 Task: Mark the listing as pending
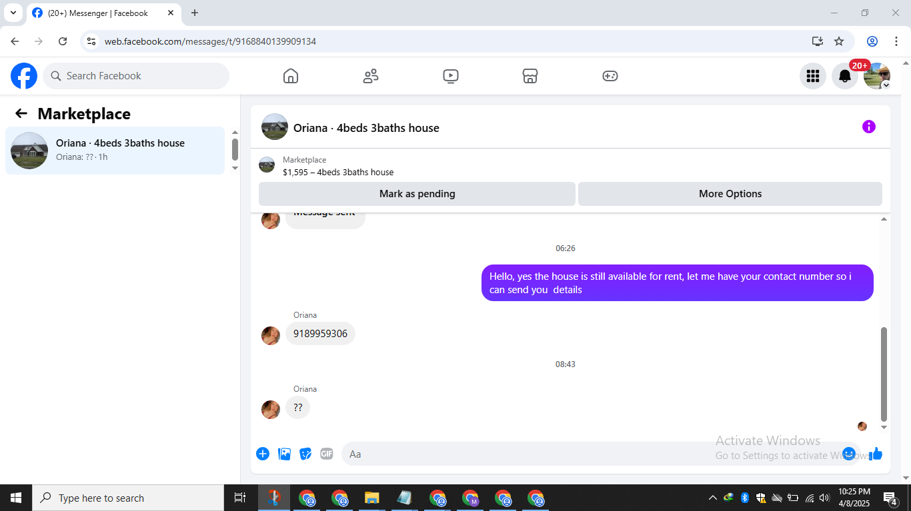[x=417, y=194]
